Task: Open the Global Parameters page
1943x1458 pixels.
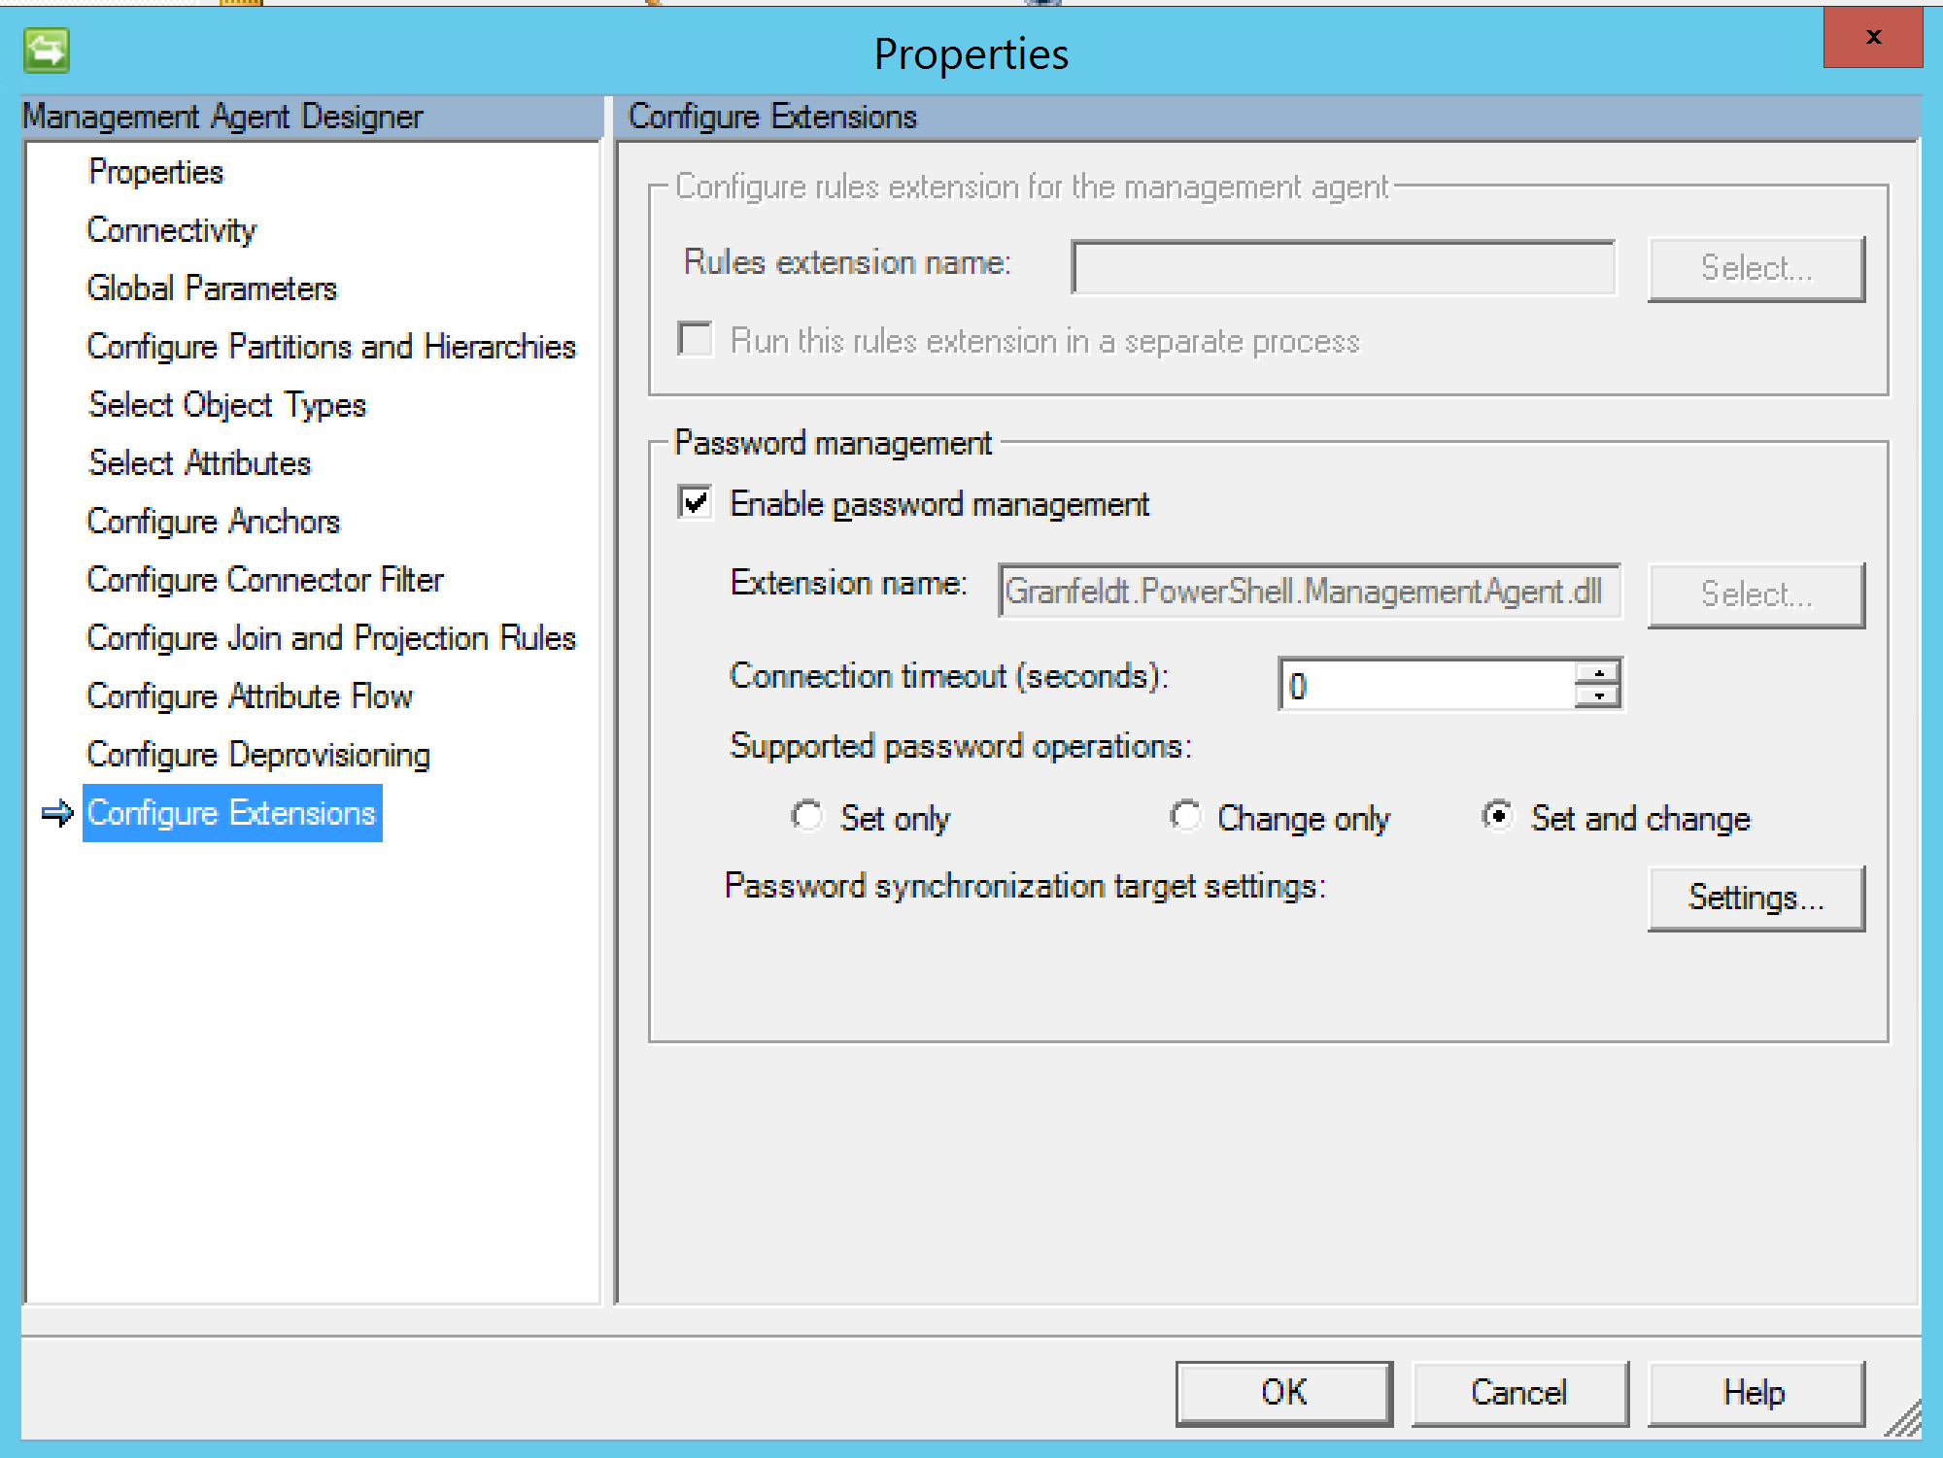Action: point(212,288)
